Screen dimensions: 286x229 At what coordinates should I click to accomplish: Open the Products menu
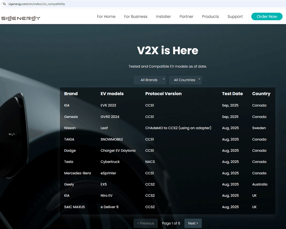(x=211, y=16)
